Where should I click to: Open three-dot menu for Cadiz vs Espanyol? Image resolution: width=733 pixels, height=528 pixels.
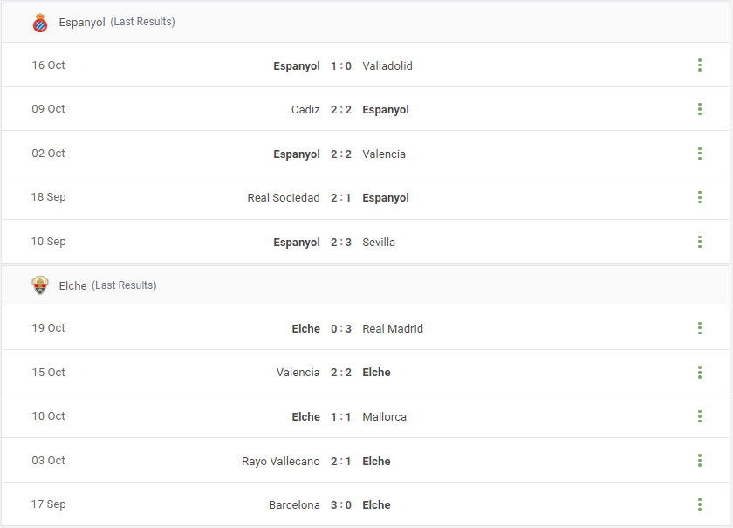point(699,109)
